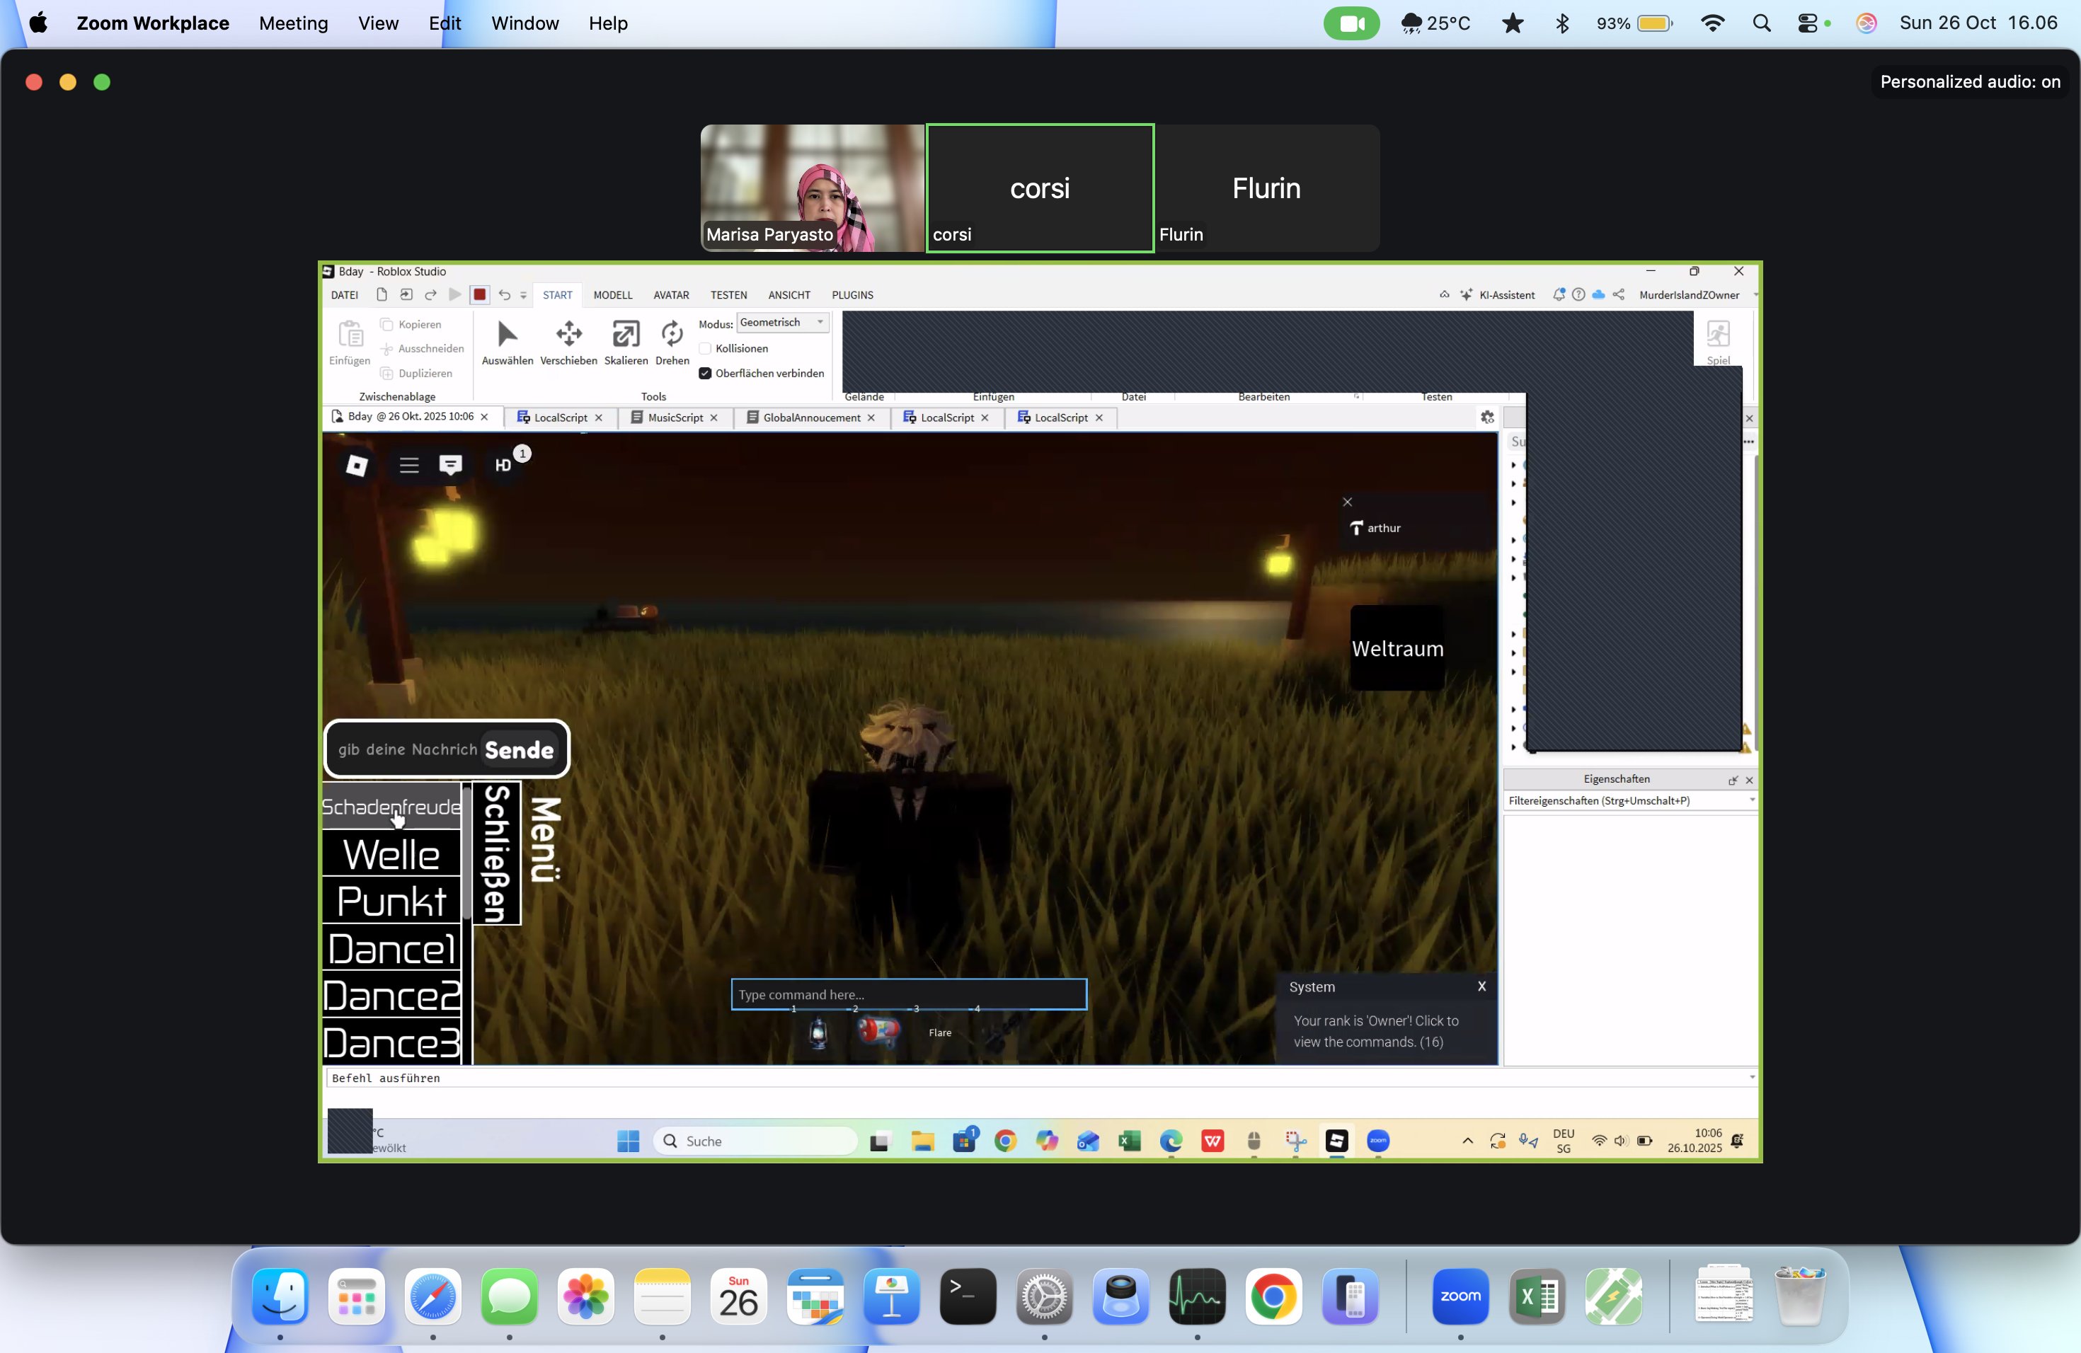
Task: Open the Roblox logo menu in viewport
Action: pyautogui.click(x=357, y=465)
